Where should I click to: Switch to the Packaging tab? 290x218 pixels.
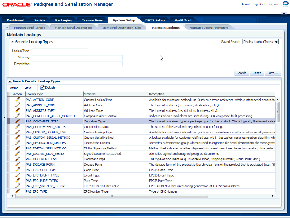[63, 20]
